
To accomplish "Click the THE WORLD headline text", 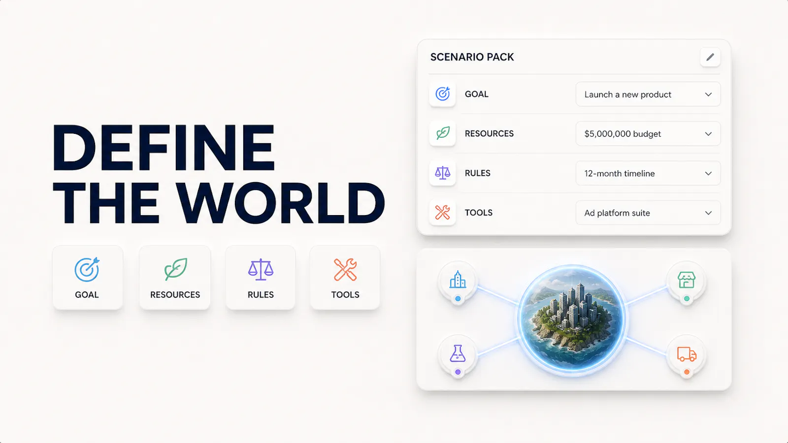I will tap(219, 203).
